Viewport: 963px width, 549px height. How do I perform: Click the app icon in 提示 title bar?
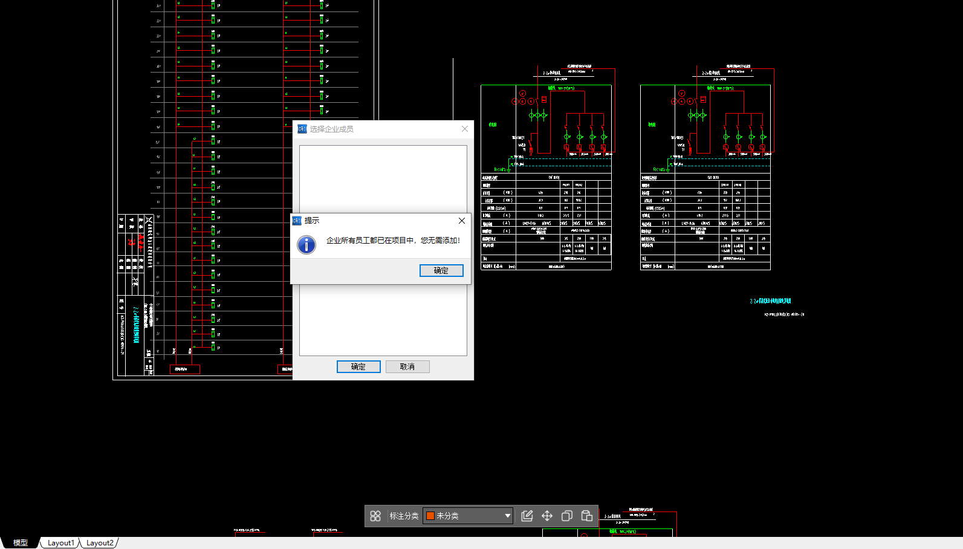click(297, 221)
